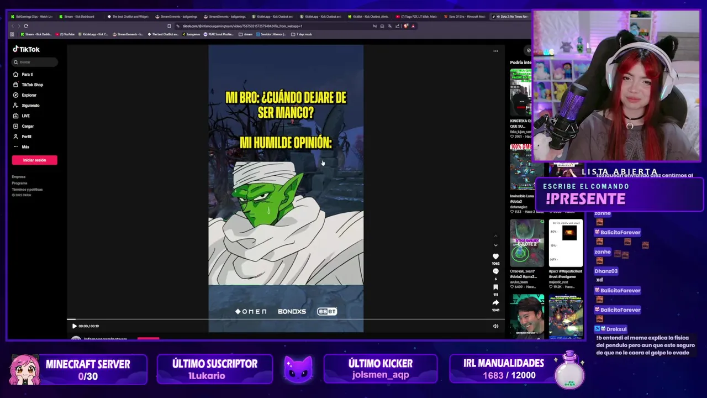Open Stream - Kick Dashboard bookmark
The width and height of the screenshot is (707, 398).
pyautogui.click(x=36, y=34)
